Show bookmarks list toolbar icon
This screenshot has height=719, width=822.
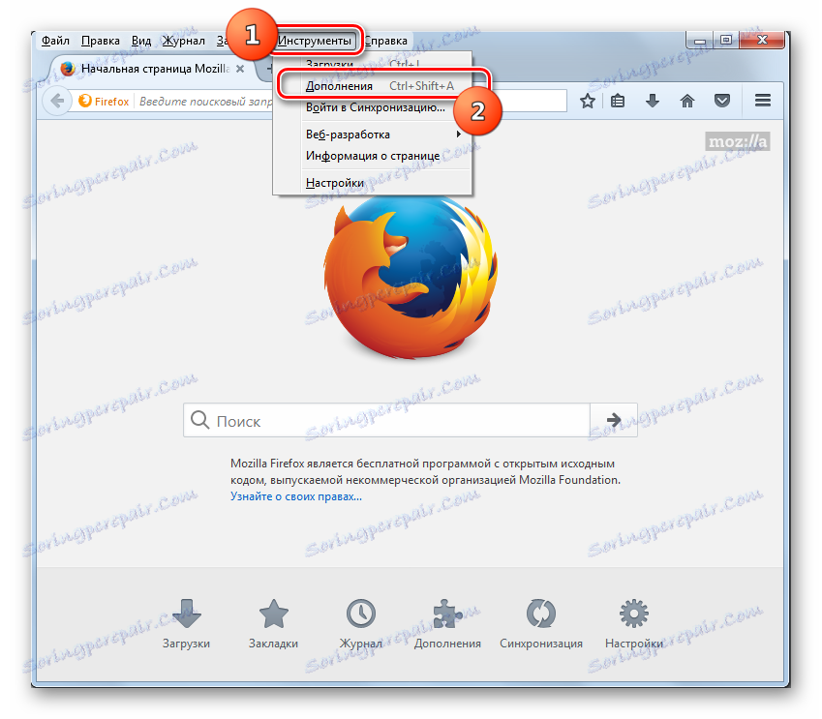(x=618, y=101)
